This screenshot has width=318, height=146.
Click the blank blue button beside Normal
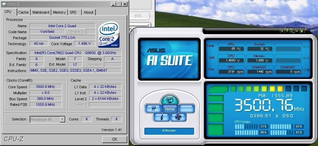(x=187, y=109)
